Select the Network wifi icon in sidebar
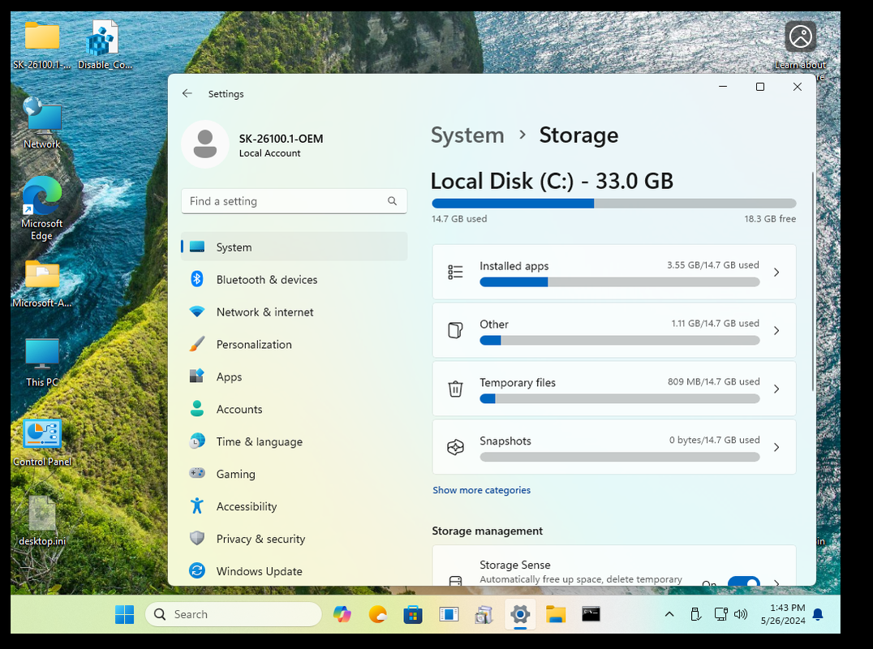873x649 pixels. (197, 312)
